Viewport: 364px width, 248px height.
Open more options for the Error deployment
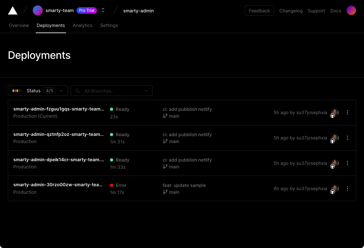click(347, 189)
